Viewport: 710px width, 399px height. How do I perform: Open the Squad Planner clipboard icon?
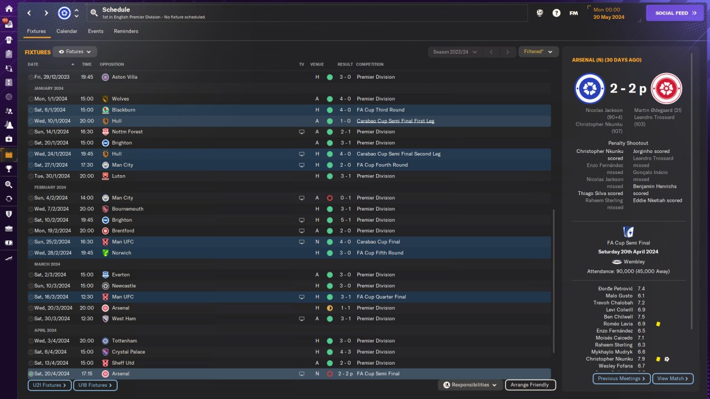8,54
